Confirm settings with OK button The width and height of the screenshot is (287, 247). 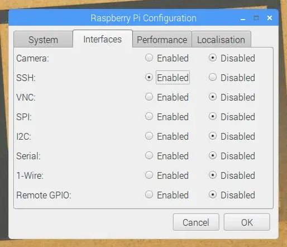pos(247,222)
